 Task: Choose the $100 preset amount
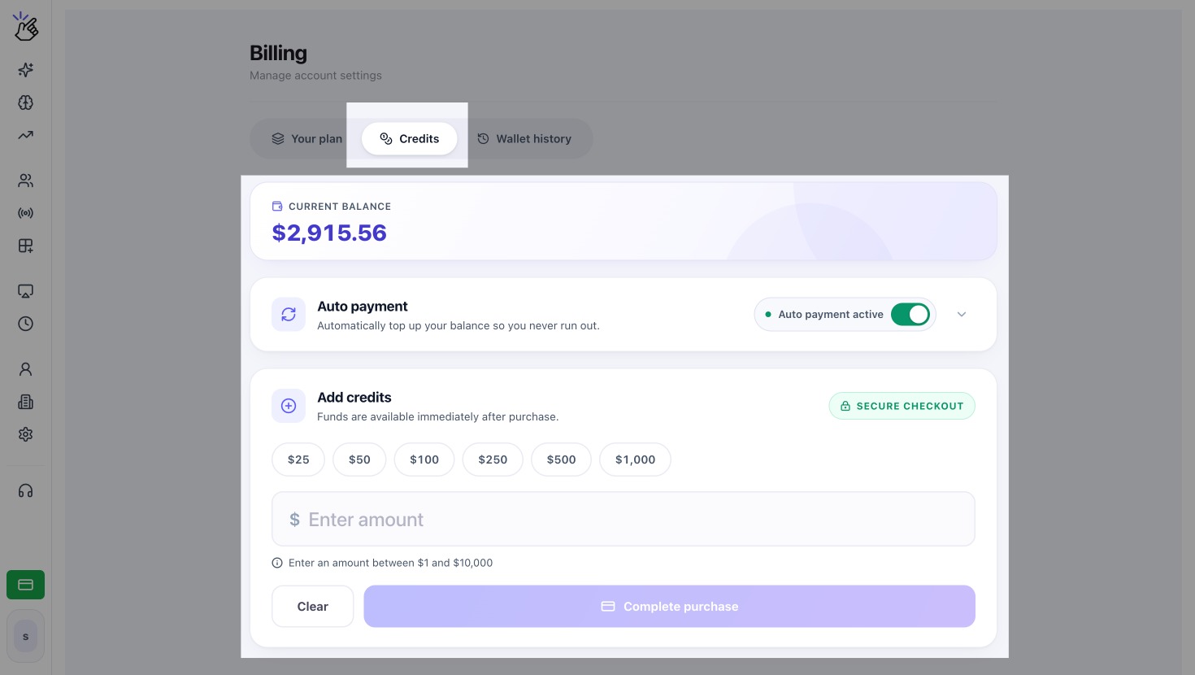424,459
